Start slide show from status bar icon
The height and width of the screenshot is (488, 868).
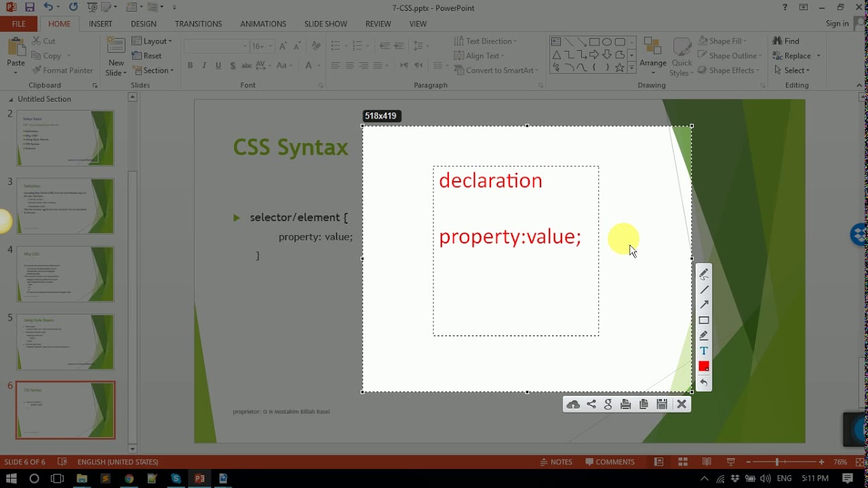pyautogui.click(x=731, y=462)
